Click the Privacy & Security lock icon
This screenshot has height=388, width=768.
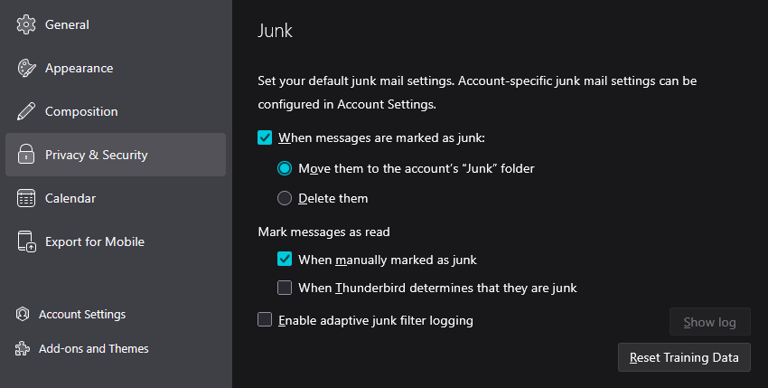point(26,155)
